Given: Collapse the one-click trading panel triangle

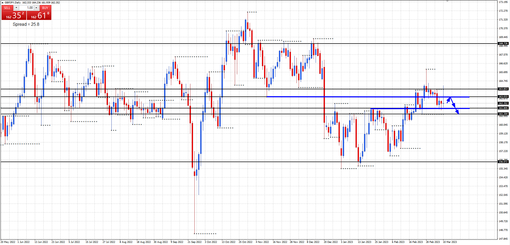Looking at the screenshot, I should coord(2,3).
